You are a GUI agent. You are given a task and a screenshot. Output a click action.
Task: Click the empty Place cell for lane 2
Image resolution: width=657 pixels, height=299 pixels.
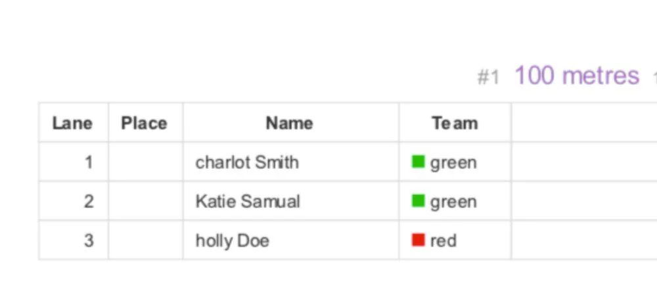145,201
